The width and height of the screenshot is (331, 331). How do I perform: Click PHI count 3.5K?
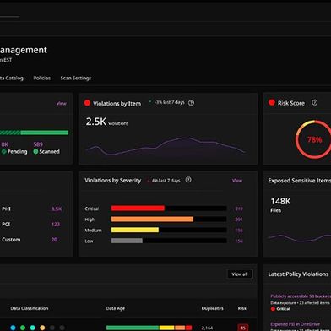(x=57, y=209)
